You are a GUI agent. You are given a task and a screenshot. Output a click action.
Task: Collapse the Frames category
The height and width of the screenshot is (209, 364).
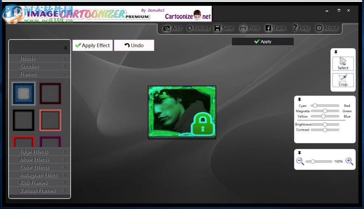point(40,74)
